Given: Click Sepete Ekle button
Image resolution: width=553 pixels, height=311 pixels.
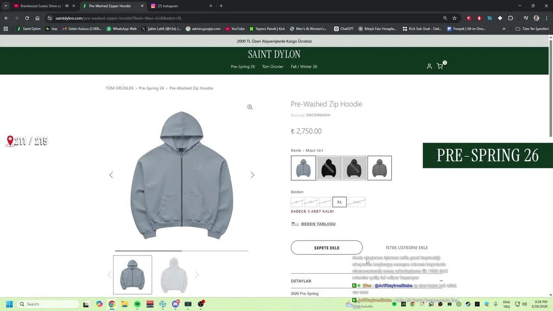Looking at the screenshot, I should [x=327, y=248].
